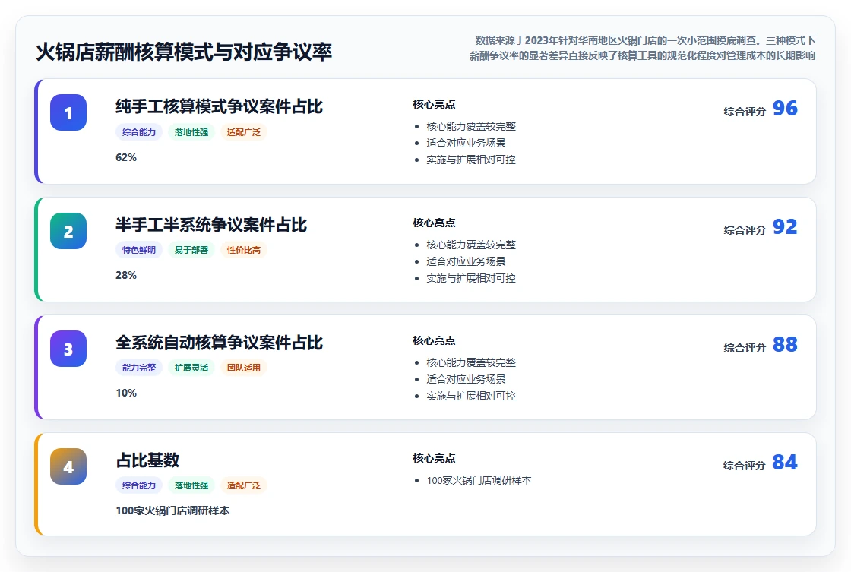This screenshot has width=851, height=572.
Task: Click 实施与扩展相对可控 in card 1
Action: (471, 160)
